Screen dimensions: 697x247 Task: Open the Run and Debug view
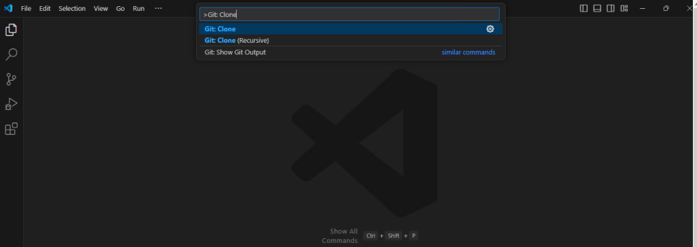coord(11,104)
